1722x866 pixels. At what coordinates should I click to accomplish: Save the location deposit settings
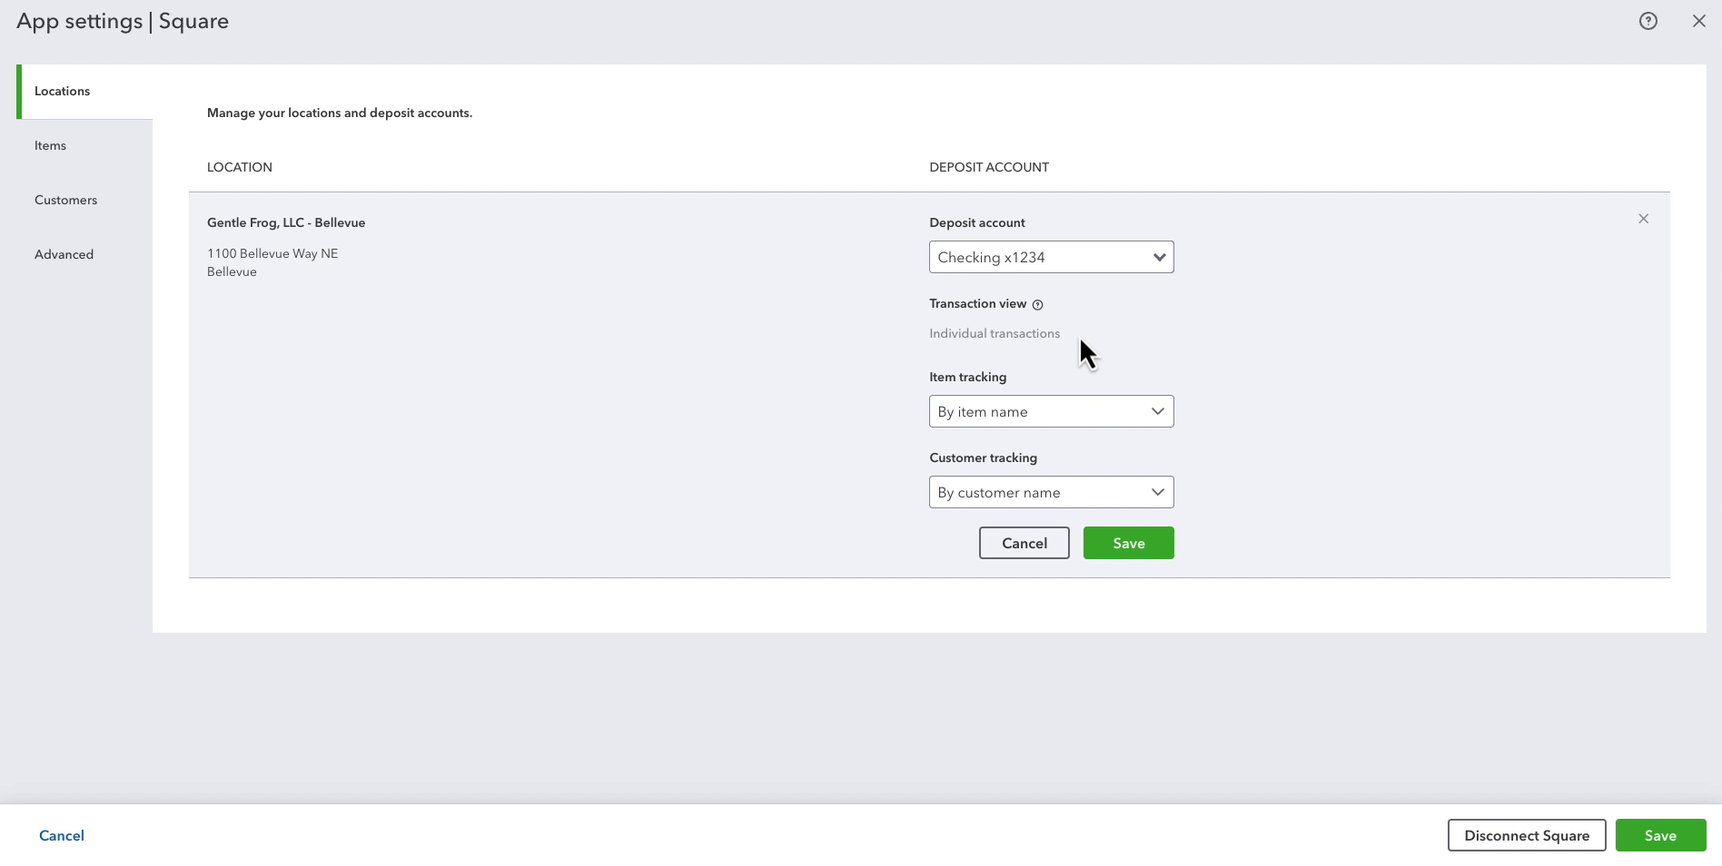1128,543
